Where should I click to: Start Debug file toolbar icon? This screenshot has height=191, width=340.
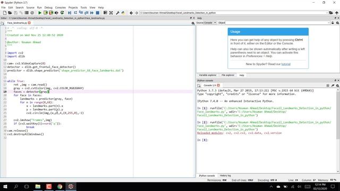coord(70,13)
